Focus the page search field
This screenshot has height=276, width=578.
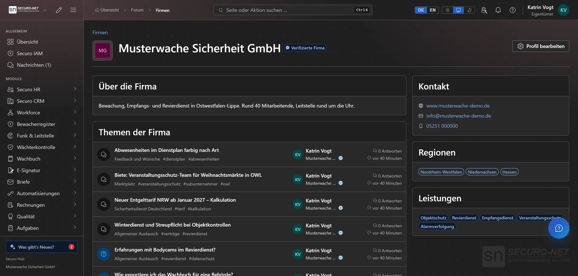coord(293,10)
